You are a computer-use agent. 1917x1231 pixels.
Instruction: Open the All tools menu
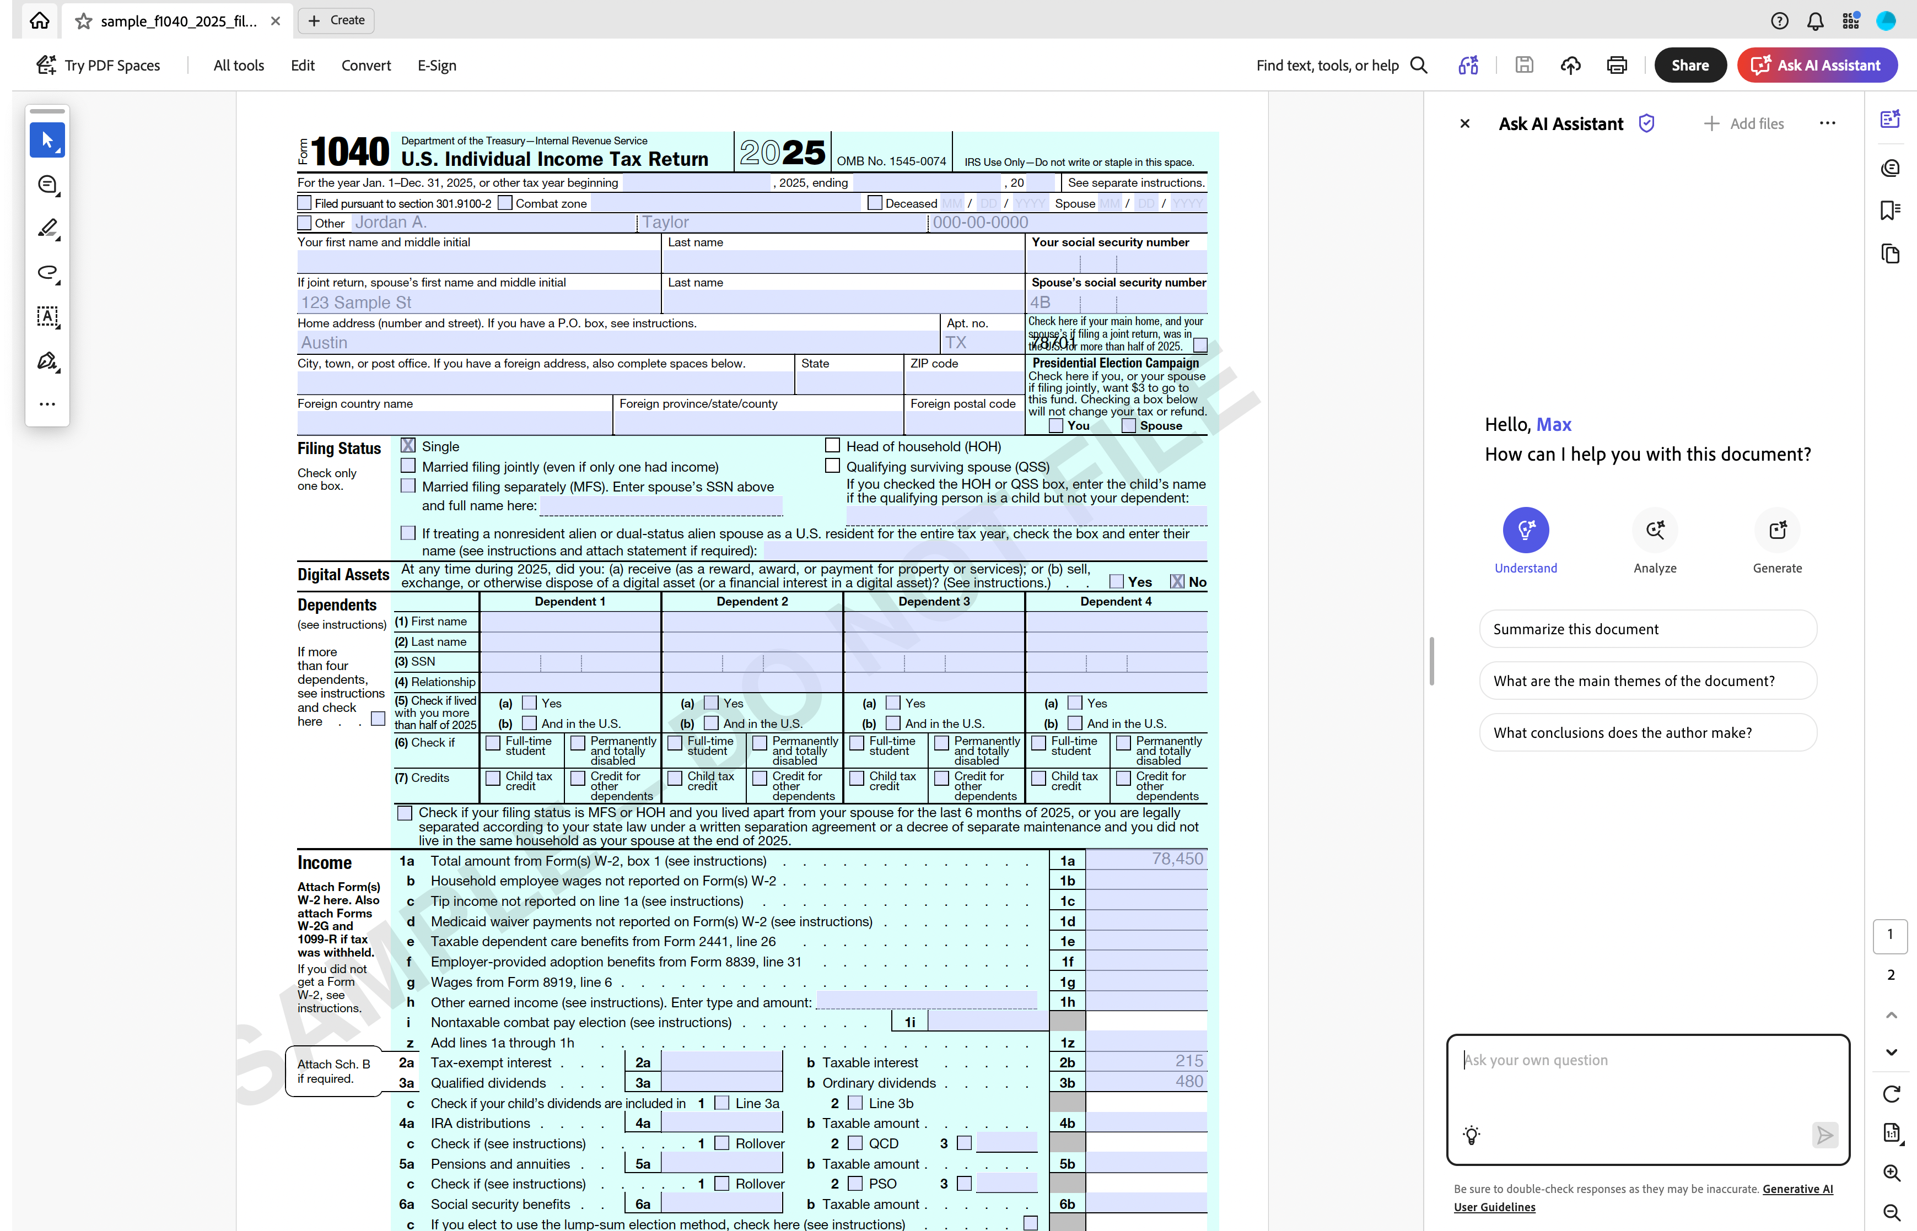pyautogui.click(x=238, y=66)
